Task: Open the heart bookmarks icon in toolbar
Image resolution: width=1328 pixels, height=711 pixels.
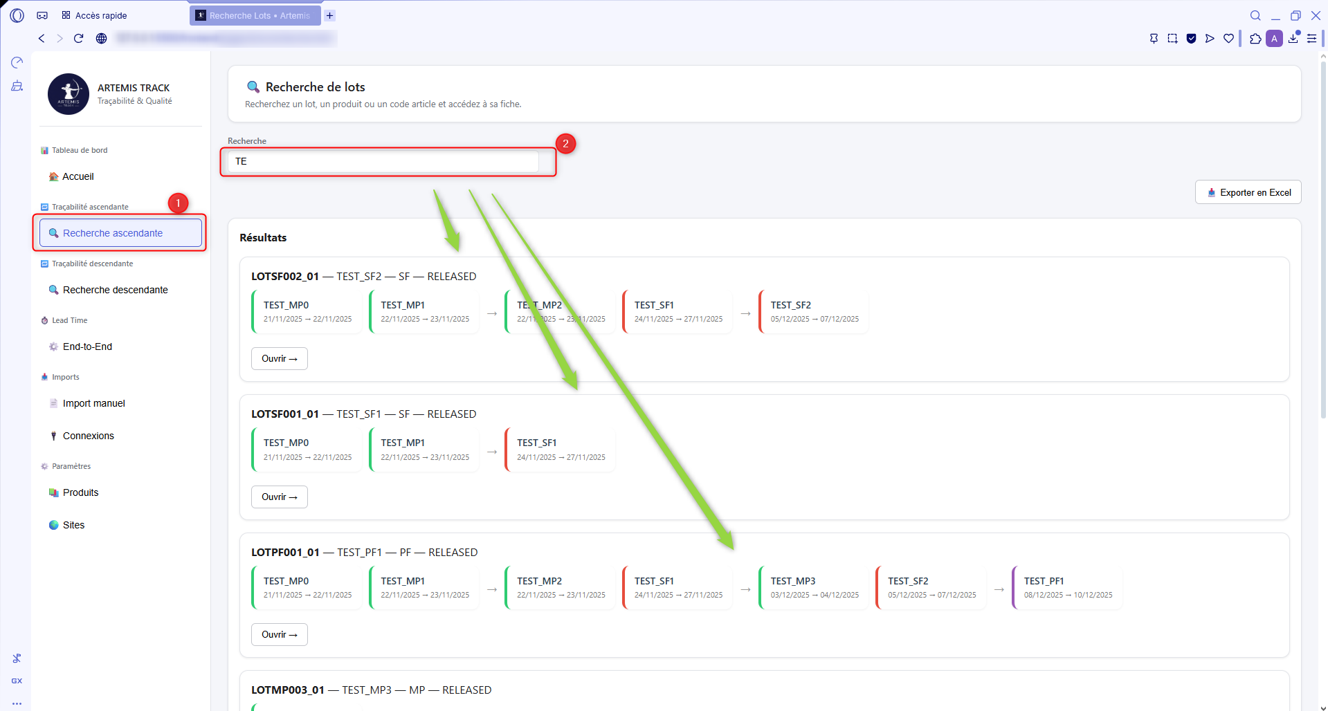Action: coord(1228,39)
